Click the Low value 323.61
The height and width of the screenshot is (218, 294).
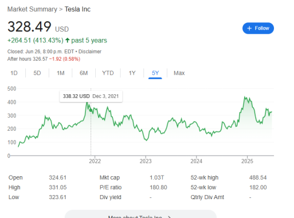58,197
